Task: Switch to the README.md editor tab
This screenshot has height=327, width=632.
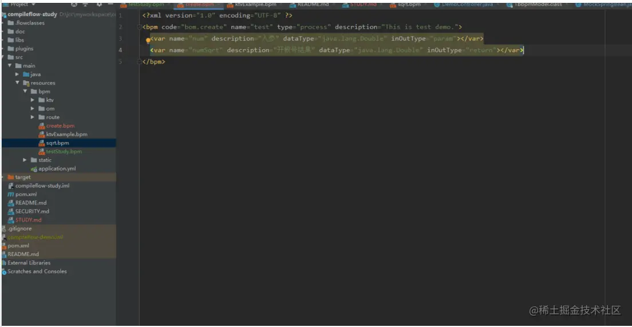Action: point(313,5)
